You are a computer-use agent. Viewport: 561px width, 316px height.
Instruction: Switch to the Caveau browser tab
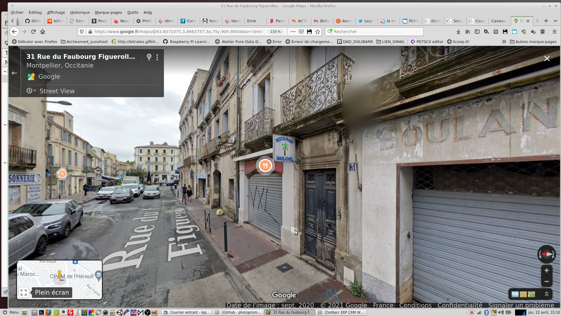tap(498, 21)
